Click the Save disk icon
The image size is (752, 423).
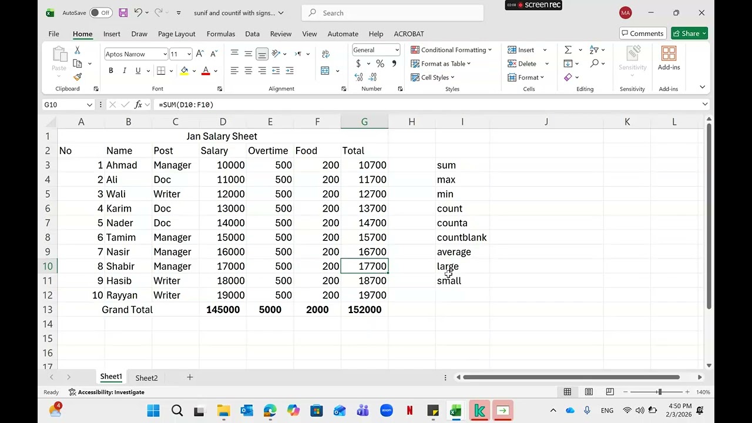tap(123, 12)
